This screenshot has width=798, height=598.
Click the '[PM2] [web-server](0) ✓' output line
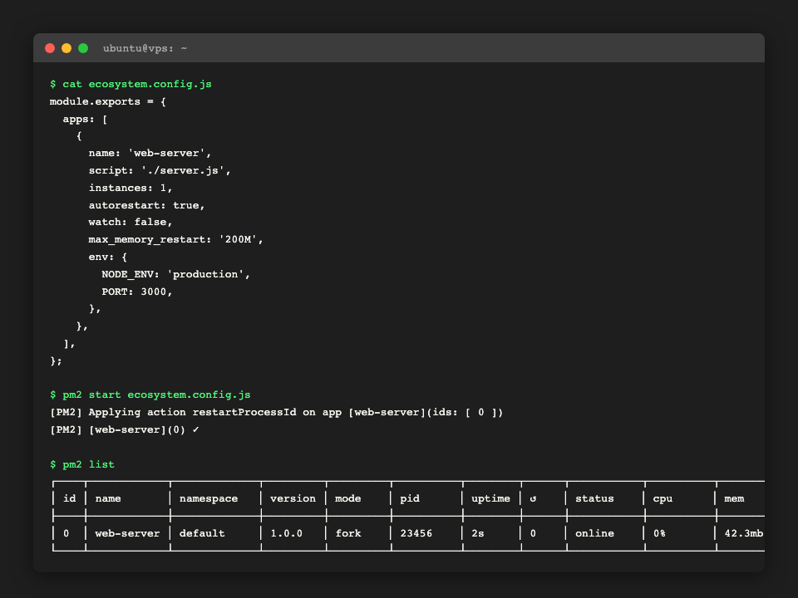(x=124, y=429)
